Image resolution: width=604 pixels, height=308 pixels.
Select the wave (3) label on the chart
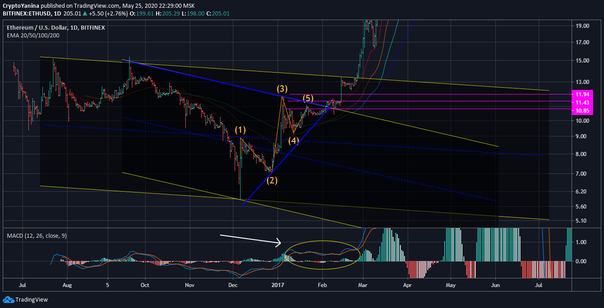(283, 88)
